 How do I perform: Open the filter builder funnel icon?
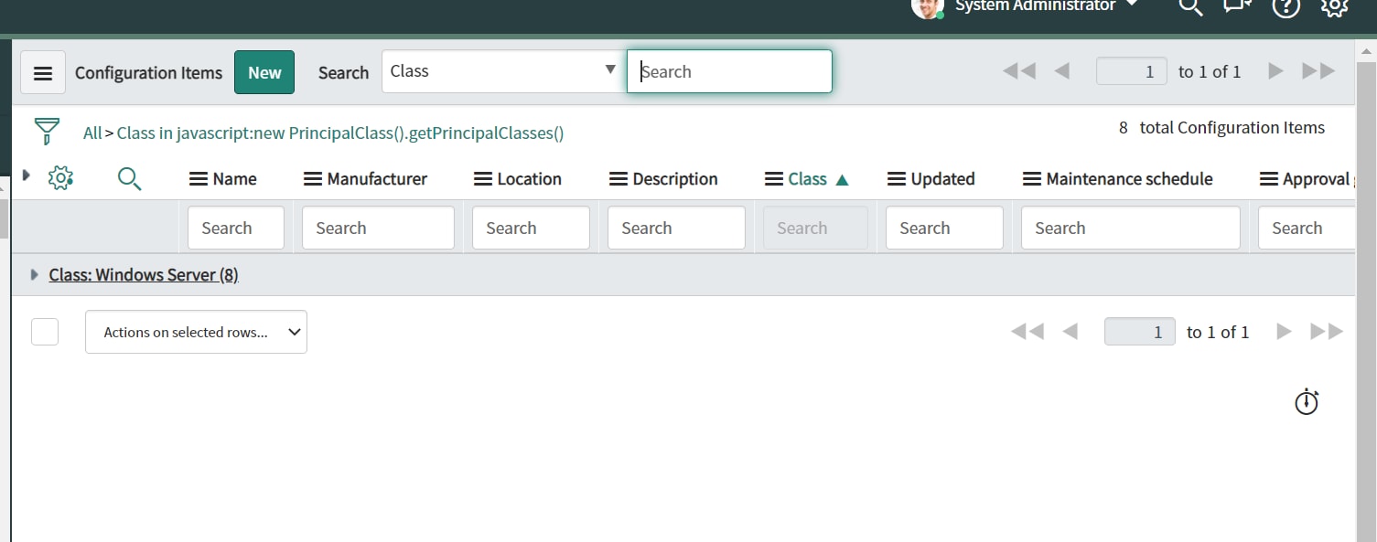[x=46, y=131]
